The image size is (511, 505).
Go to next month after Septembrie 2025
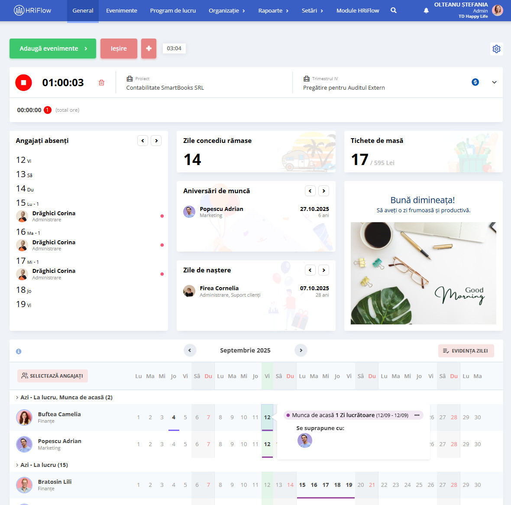(x=301, y=350)
